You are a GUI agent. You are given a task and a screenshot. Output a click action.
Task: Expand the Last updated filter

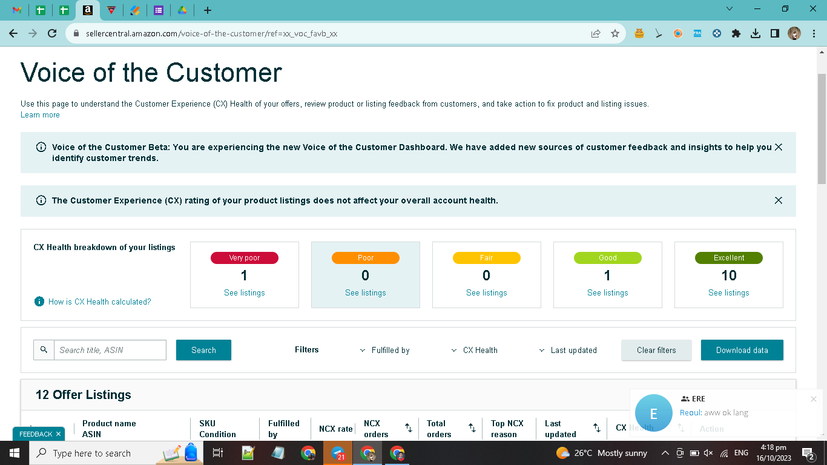pos(568,350)
